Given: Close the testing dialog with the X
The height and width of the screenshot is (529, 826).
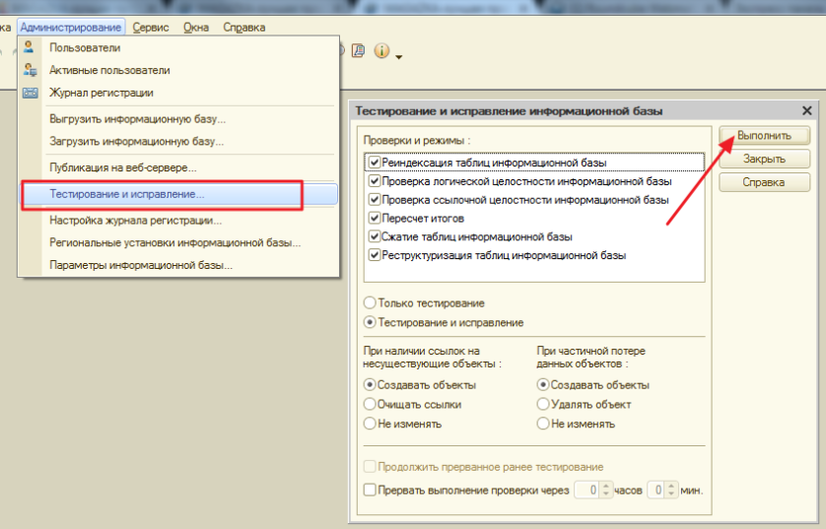Looking at the screenshot, I should point(806,110).
